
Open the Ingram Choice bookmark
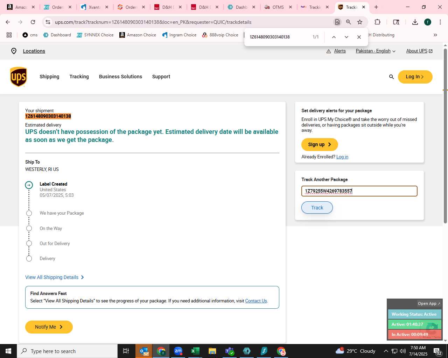point(179,35)
